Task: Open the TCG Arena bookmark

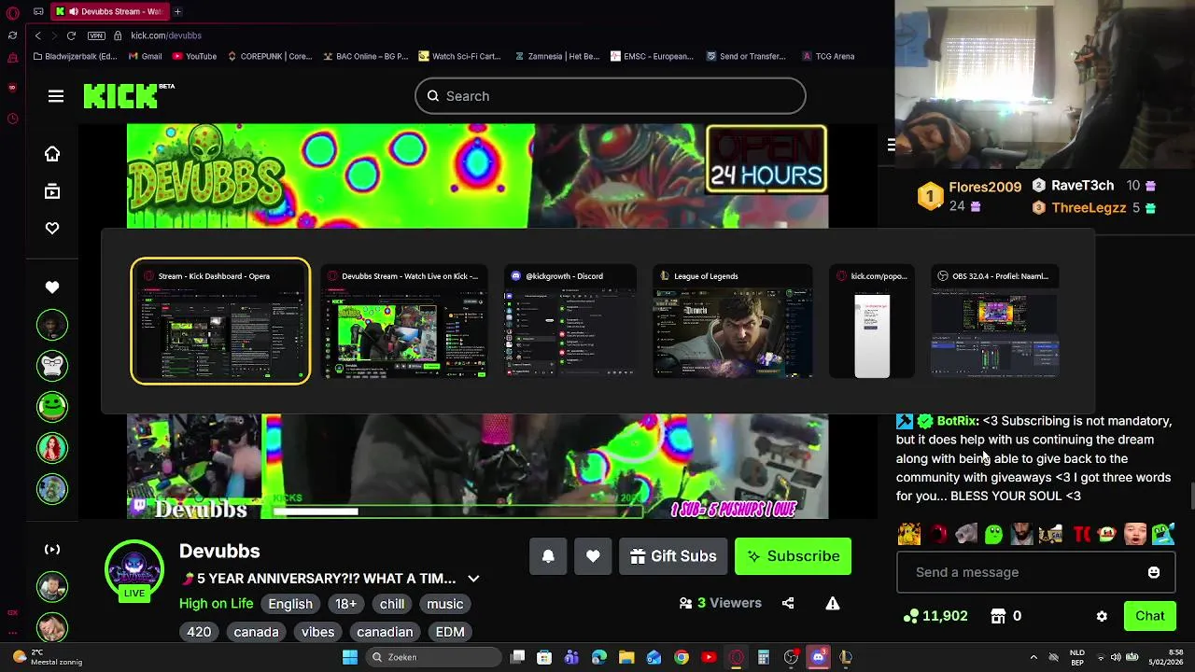Action: [x=828, y=56]
